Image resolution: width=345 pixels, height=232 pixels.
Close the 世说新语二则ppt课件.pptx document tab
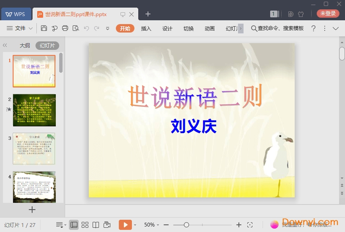point(131,14)
